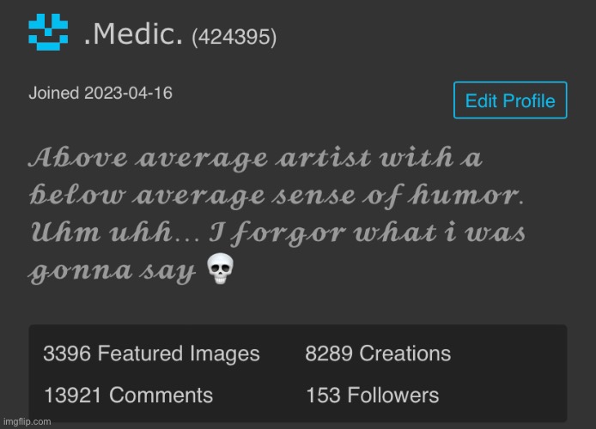The image size is (596, 429).
Task: Open the 13921 Comments stat
Action: tap(128, 395)
